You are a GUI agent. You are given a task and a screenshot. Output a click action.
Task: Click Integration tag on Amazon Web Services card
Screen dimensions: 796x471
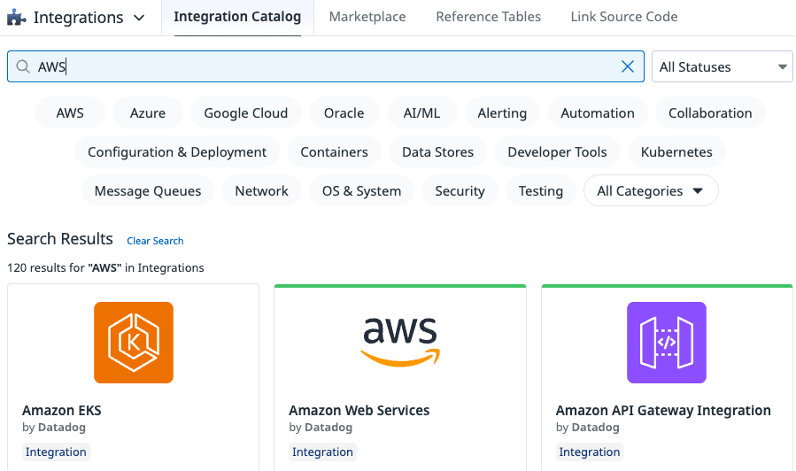point(322,452)
